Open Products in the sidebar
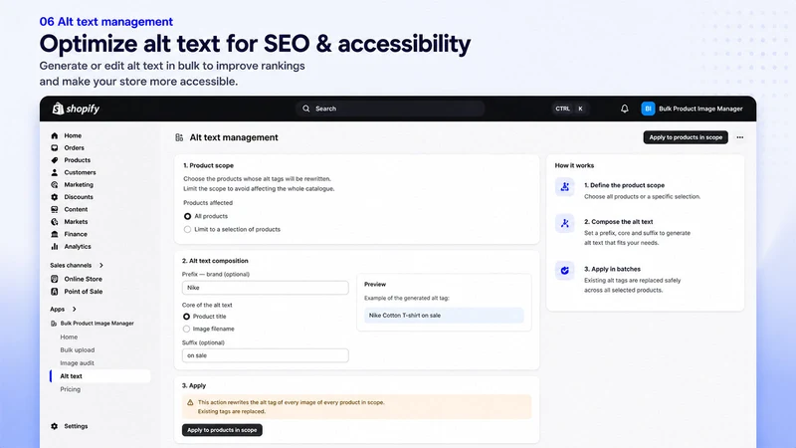 pyautogui.click(x=78, y=160)
